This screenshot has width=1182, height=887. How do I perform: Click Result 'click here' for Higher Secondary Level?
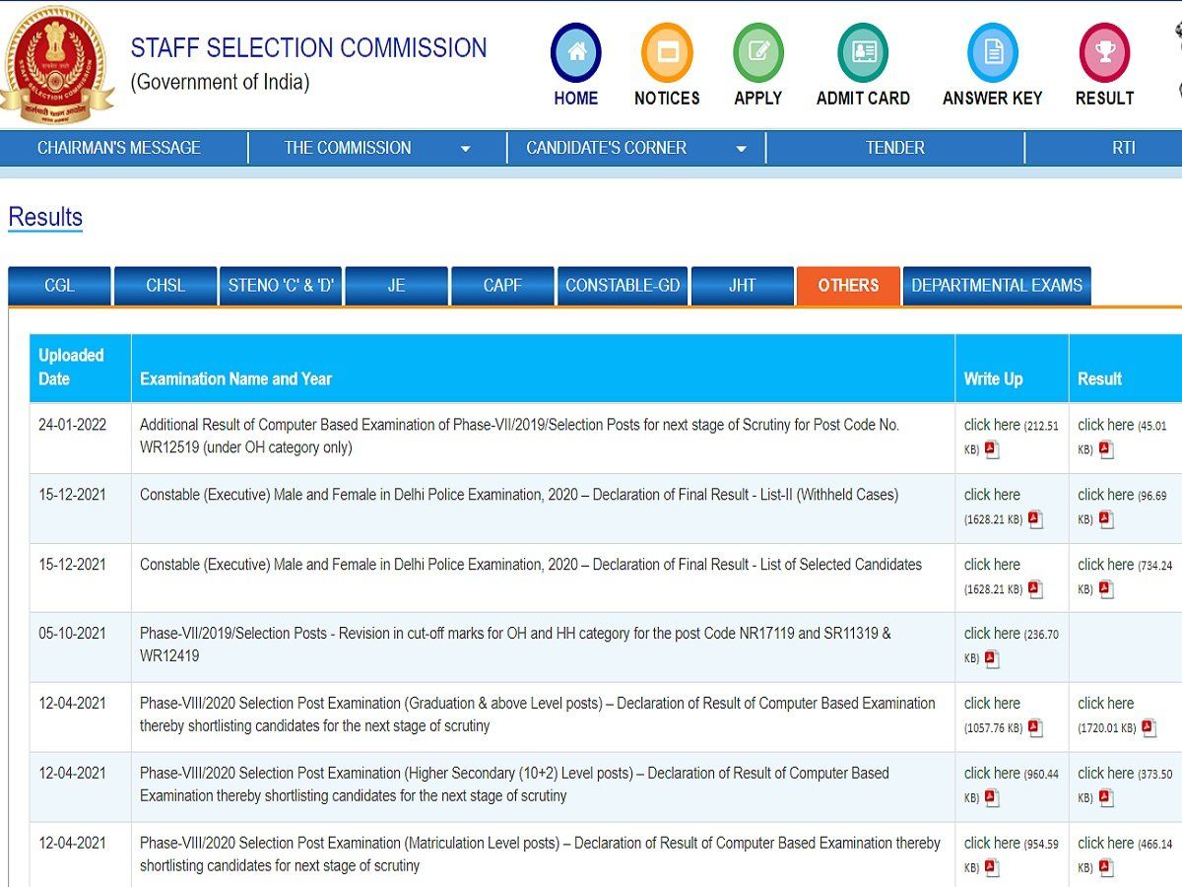pos(1105,774)
